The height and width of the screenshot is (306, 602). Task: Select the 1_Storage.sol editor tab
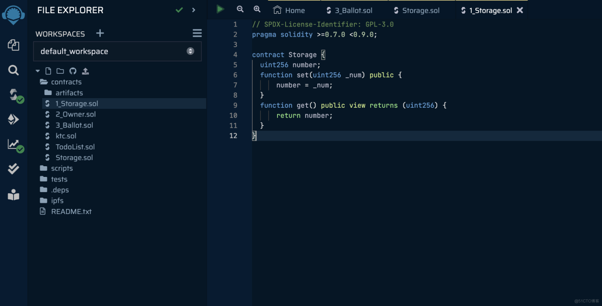[487, 10]
